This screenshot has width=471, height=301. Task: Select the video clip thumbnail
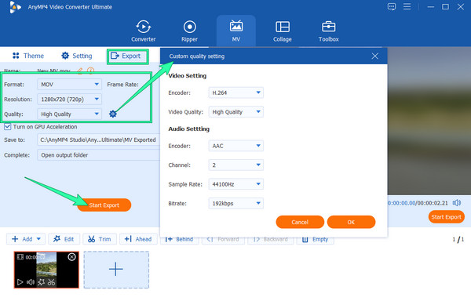[46, 270]
